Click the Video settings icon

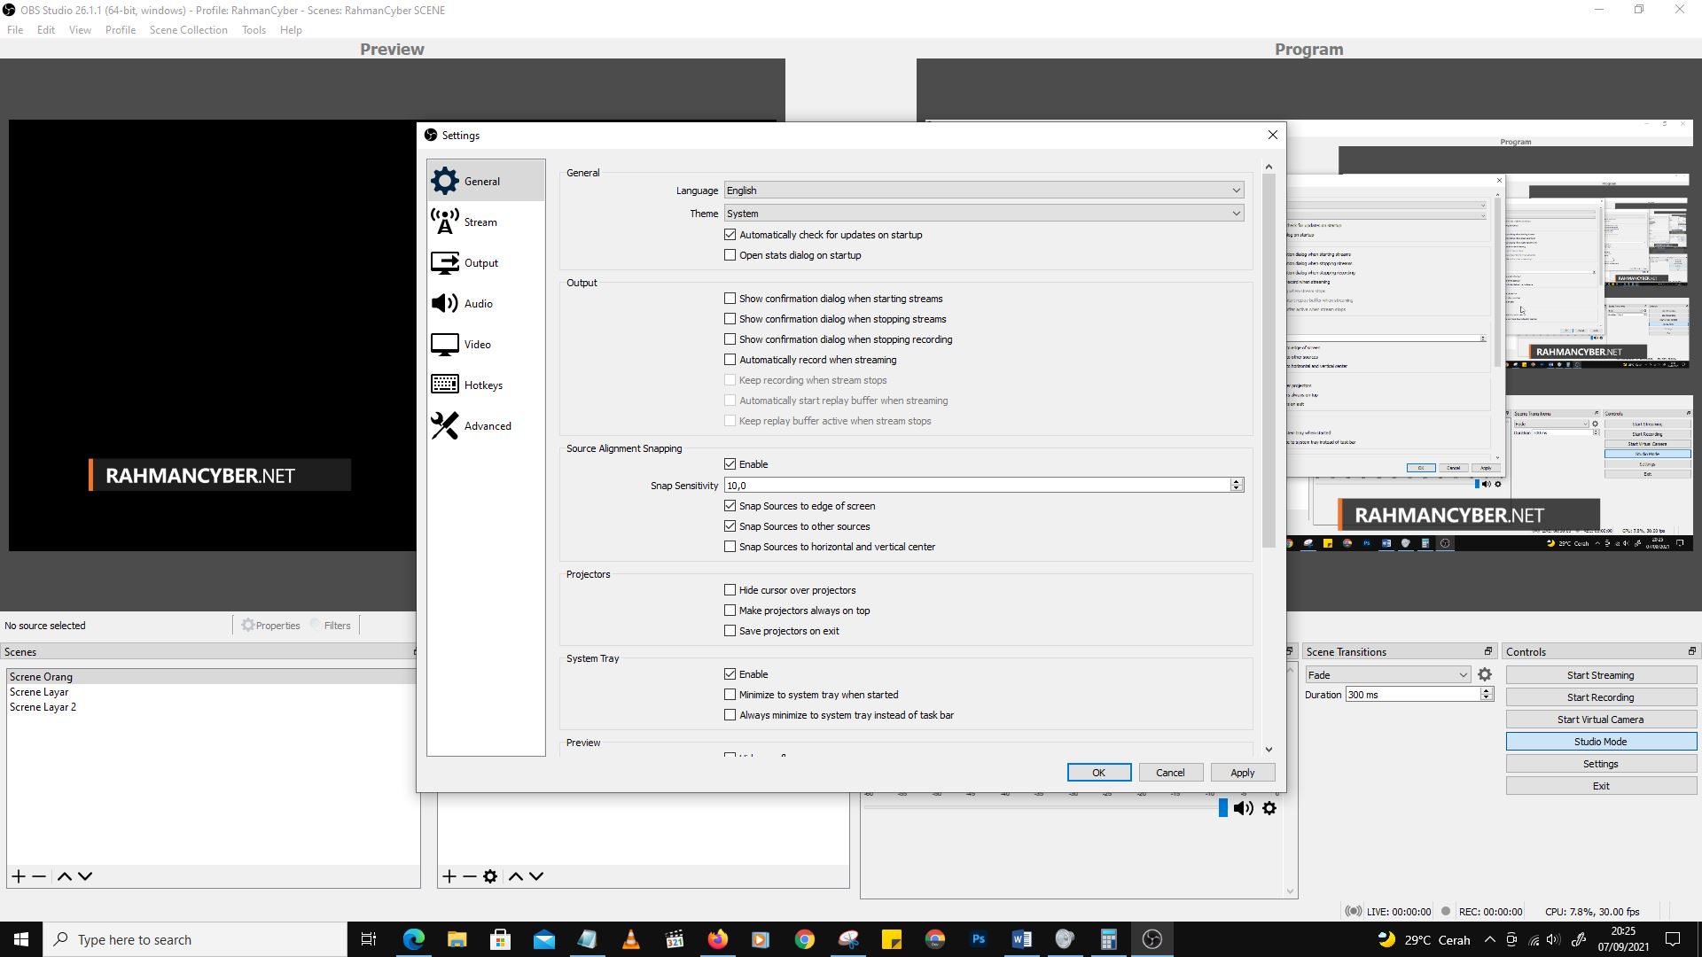[444, 344]
